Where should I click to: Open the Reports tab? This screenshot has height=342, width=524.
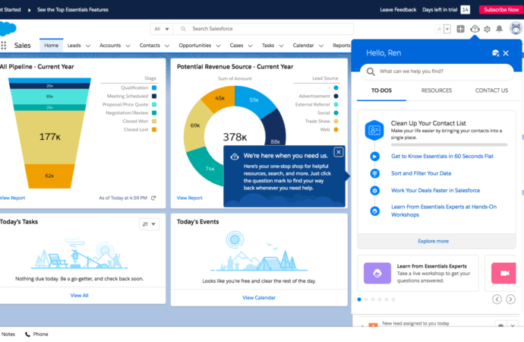342,46
